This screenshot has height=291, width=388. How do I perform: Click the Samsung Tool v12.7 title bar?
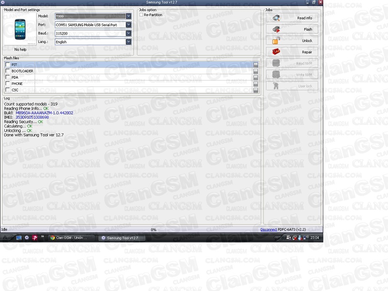(161, 2)
